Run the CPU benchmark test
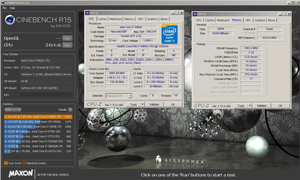This screenshot has width=300, height=180. coord(67,45)
